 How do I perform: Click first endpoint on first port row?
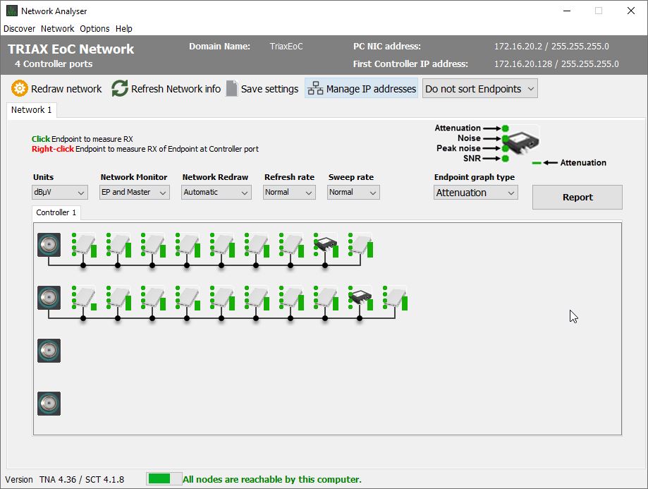click(85, 244)
